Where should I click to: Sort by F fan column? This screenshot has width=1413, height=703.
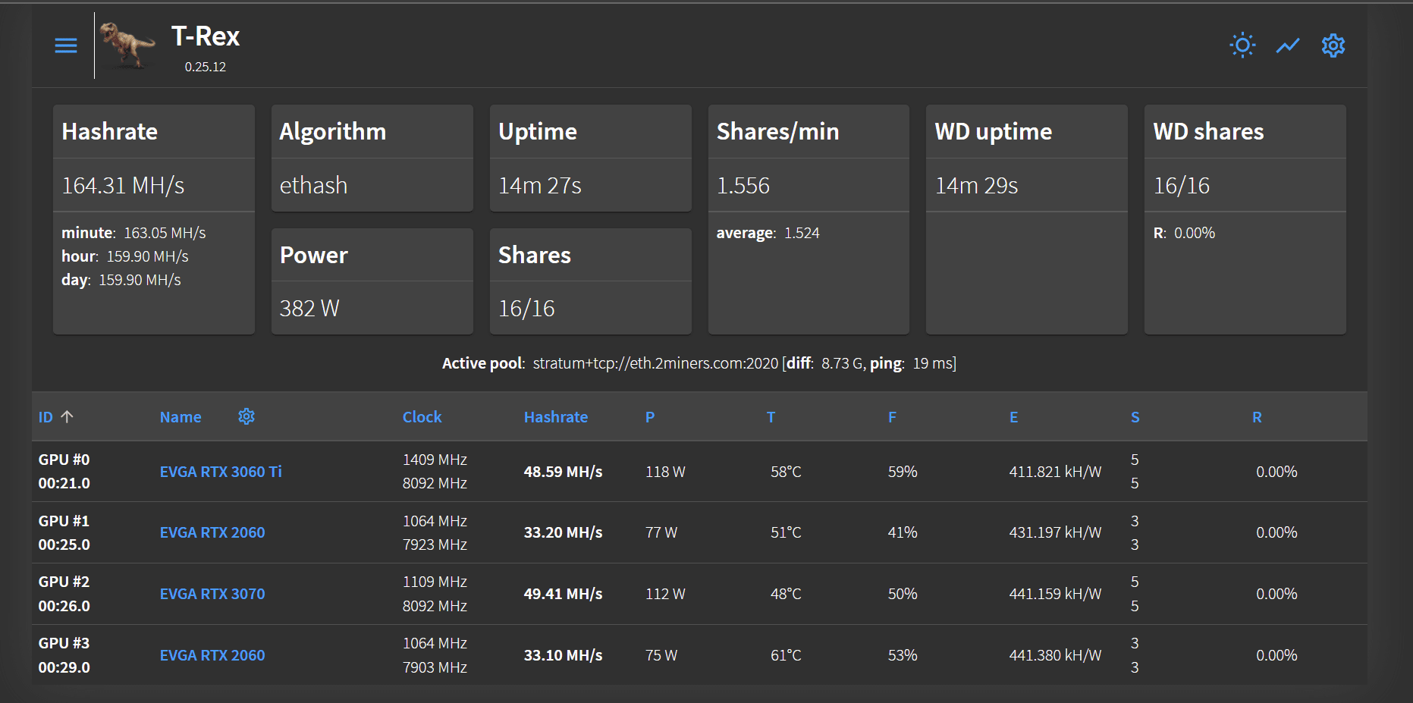pos(892,417)
